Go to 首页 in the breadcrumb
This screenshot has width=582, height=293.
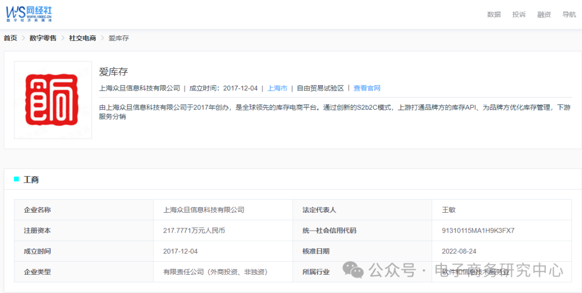pos(10,38)
